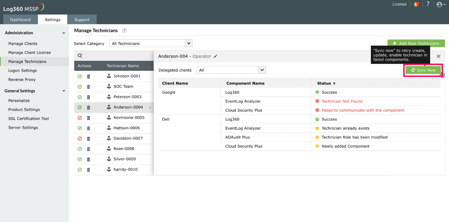Close the Anderson-004 details panel

[x=438, y=56]
